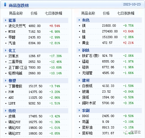Select the 阔叶木浆 commodity name
The width and height of the screenshot is (145, 138).
tap(89, 103)
